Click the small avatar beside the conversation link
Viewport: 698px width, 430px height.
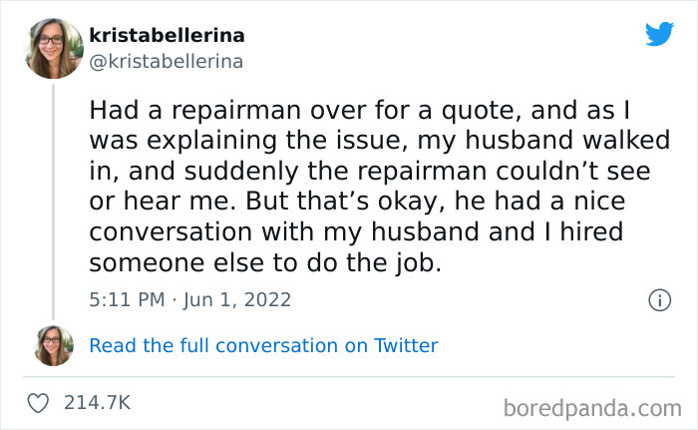pos(53,345)
